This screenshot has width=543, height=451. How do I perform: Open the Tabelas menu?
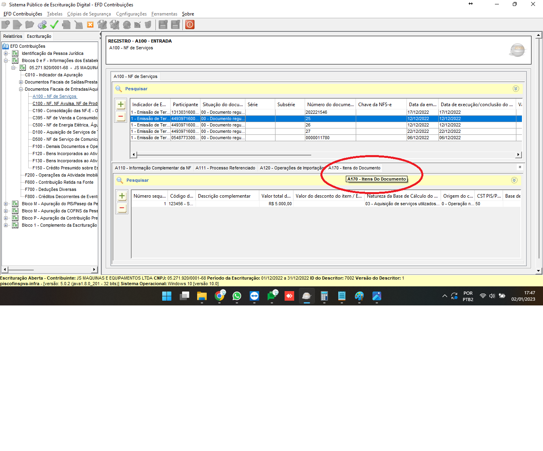coord(54,14)
